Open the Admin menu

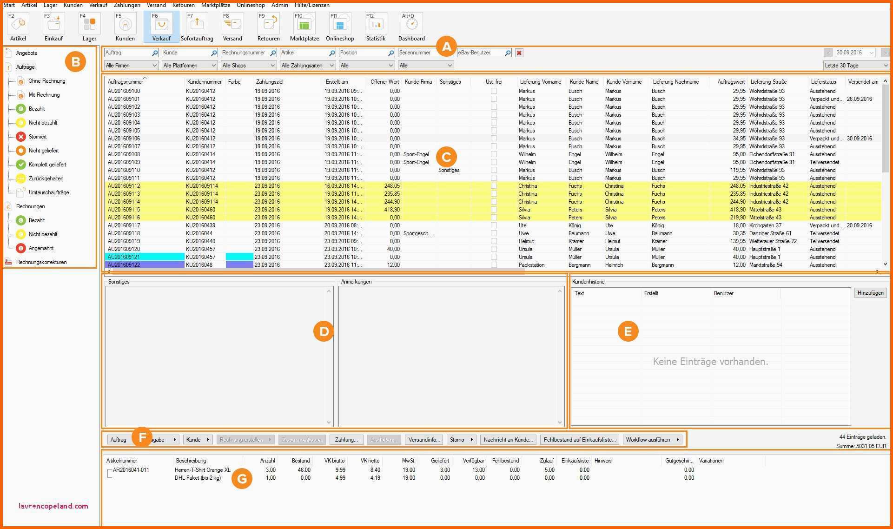279,5
